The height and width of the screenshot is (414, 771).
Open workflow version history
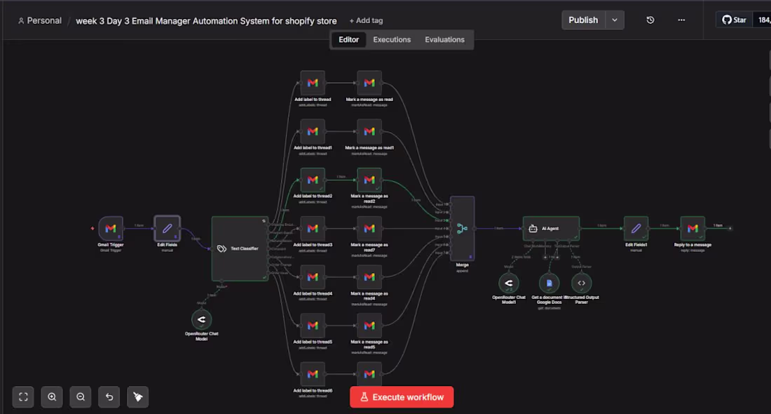[650, 20]
